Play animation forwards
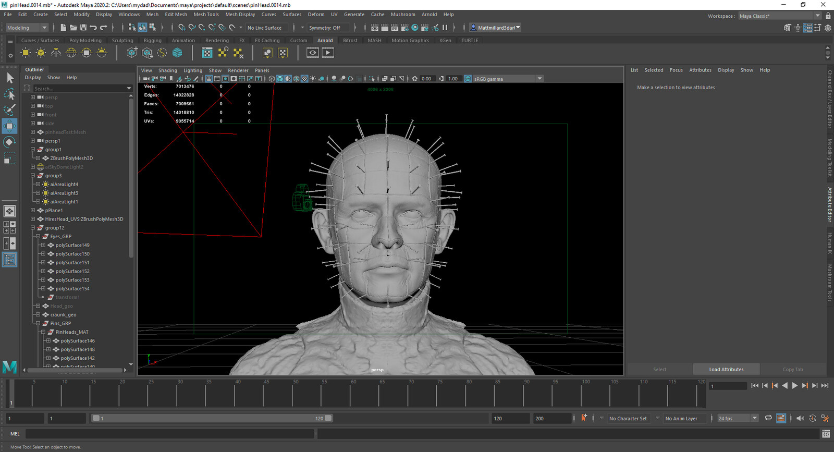834x452 pixels. [794, 386]
